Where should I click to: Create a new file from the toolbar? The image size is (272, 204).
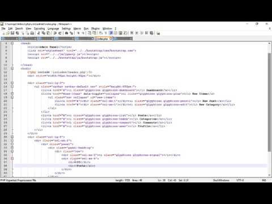coord(3,33)
